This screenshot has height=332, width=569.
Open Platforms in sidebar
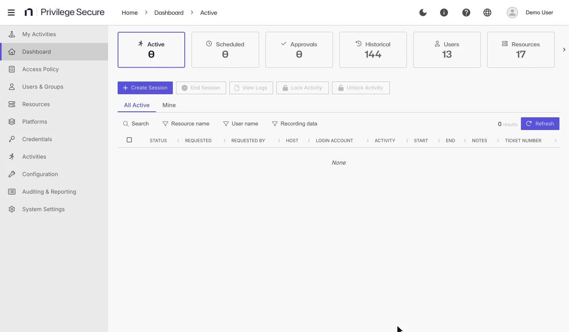coord(54,122)
